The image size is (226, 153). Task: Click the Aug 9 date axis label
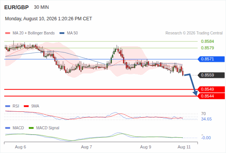(x=146, y=147)
